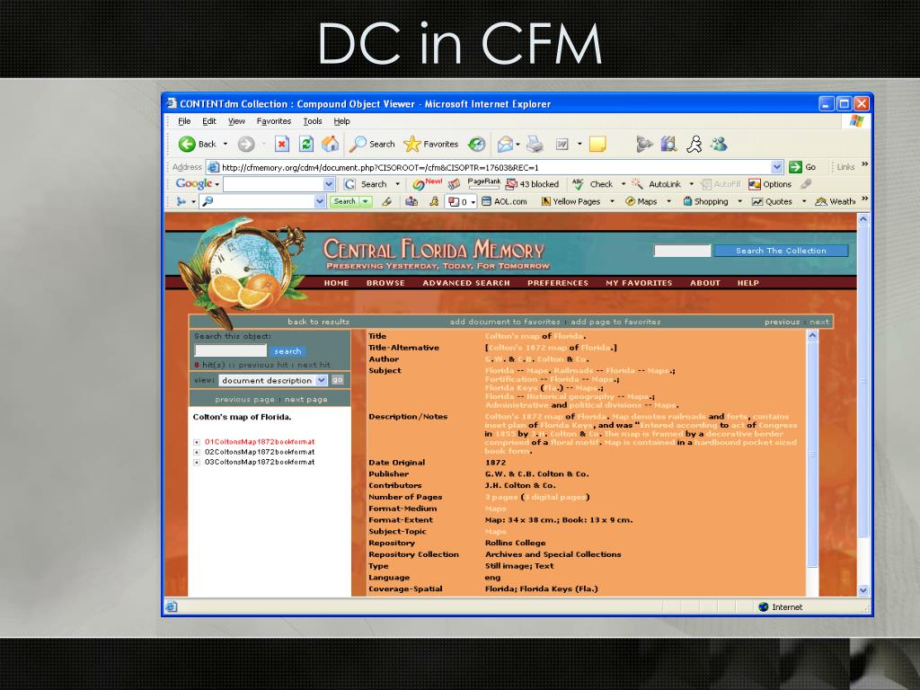Click the browser page scrollbar up arrow
The height and width of the screenshot is (690, 920).
[x=863, y=219]
